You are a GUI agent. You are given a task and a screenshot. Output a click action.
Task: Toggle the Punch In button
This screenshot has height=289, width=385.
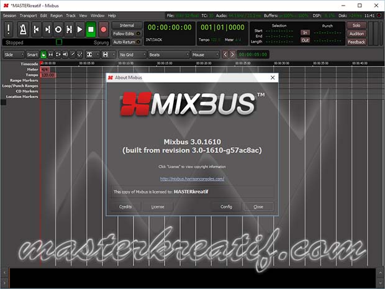point(305,32)
